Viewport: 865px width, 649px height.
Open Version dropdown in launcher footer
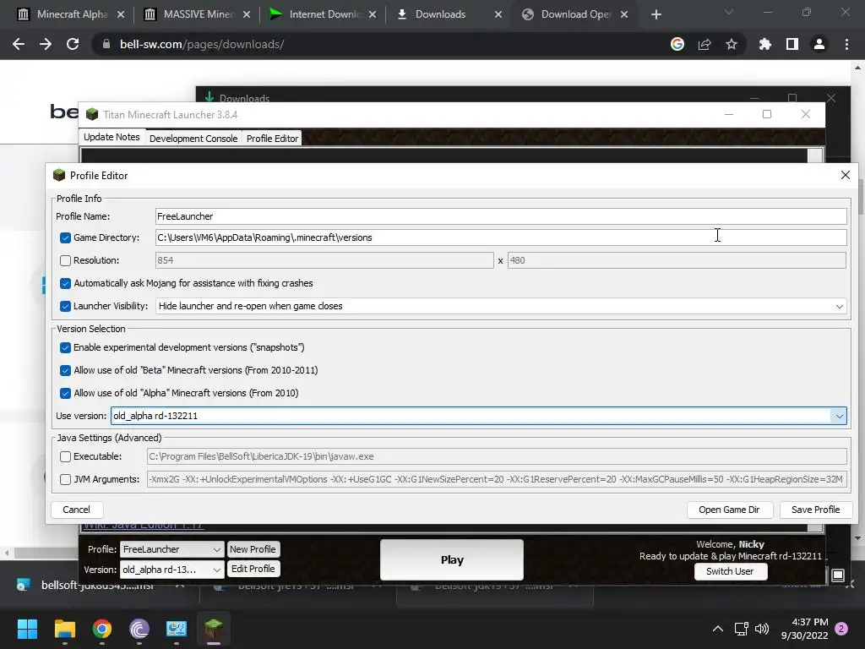[x=171, y=570]
